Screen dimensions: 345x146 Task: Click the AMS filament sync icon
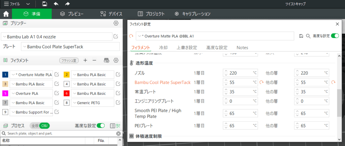(106, 60)
